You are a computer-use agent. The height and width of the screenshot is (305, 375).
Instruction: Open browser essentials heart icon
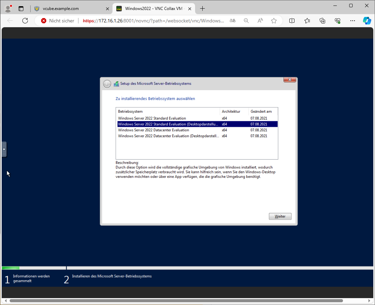click(x=337, y=21)
